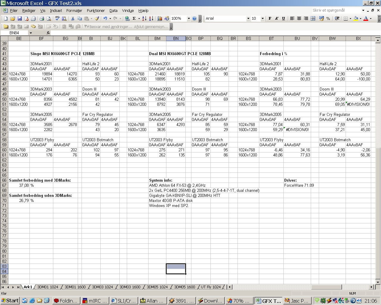The width and height of the screenshot is (381, 305).
Task: Open the borders style dropdown arrow
Action: point(350,18)
